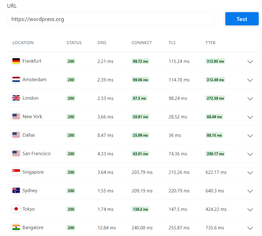Click the Germany flag icon beside Frankfurt
This screenshot has height=236, width=262.
click(x=16, y=61)
